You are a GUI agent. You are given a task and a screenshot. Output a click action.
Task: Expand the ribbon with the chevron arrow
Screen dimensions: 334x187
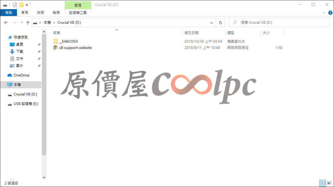[x=324, y=13]
